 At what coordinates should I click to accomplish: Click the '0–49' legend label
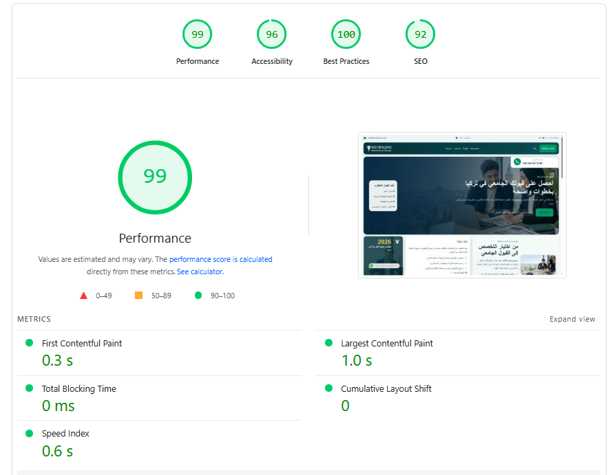tap(104, 296)
